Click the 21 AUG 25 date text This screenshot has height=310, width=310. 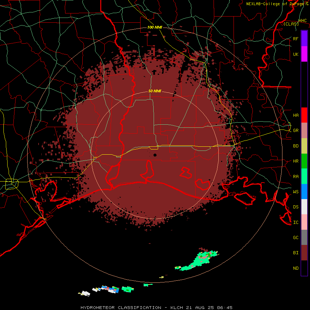point(200,308)
